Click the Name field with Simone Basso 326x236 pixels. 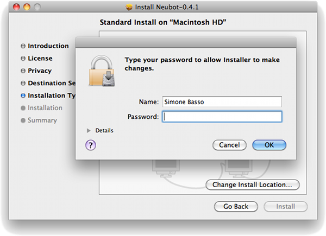tap(222, 101)
